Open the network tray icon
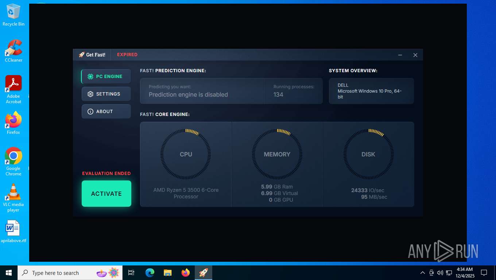The width and height of the screenshot is (496, 280). coord(449,273)
